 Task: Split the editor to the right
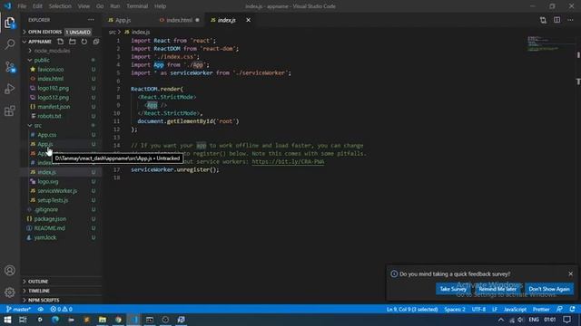556,20
